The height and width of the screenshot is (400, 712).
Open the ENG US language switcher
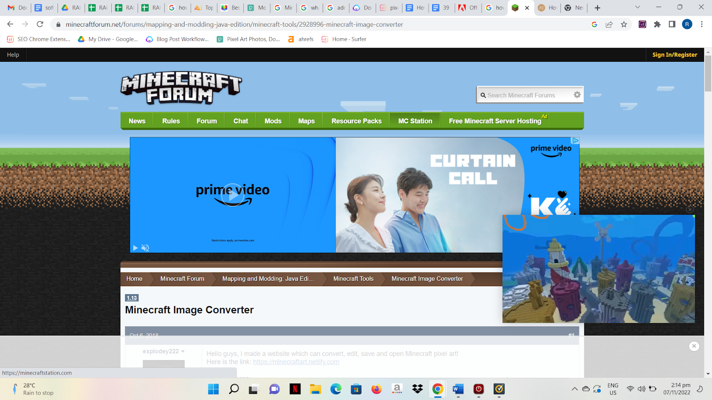point(613,389)
